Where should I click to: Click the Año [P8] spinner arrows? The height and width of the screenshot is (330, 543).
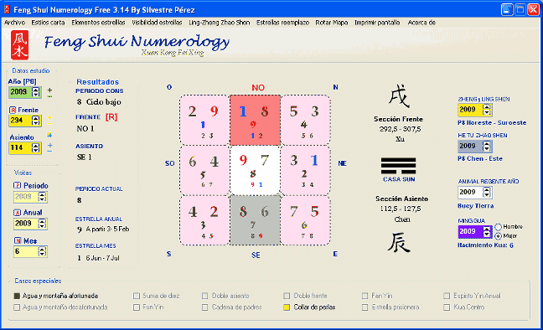coord(36,92)
